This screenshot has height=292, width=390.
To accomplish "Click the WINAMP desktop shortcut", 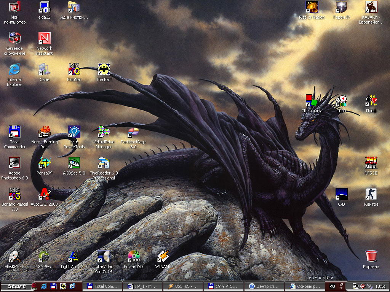I will (x=163, y=256).
